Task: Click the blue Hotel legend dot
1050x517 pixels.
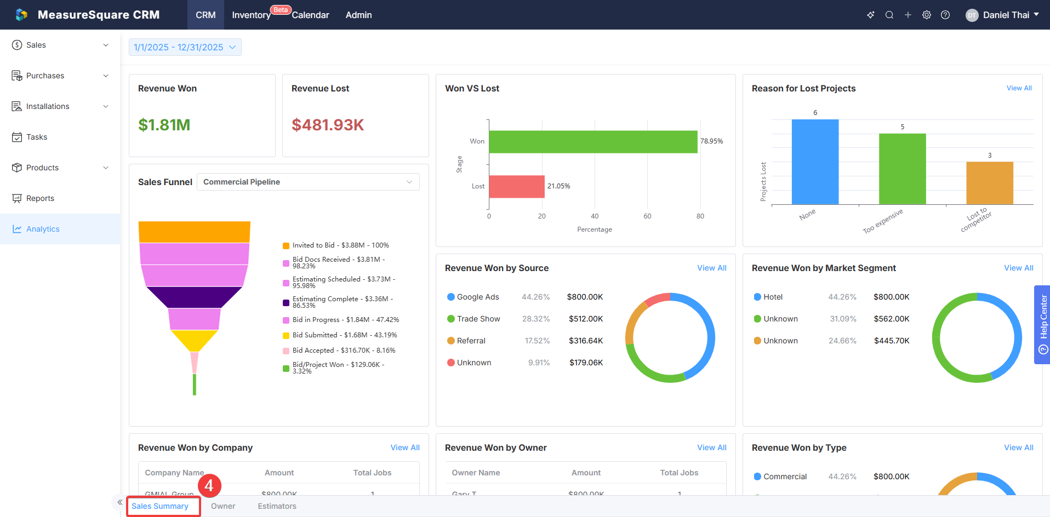Action: [757, 297]
